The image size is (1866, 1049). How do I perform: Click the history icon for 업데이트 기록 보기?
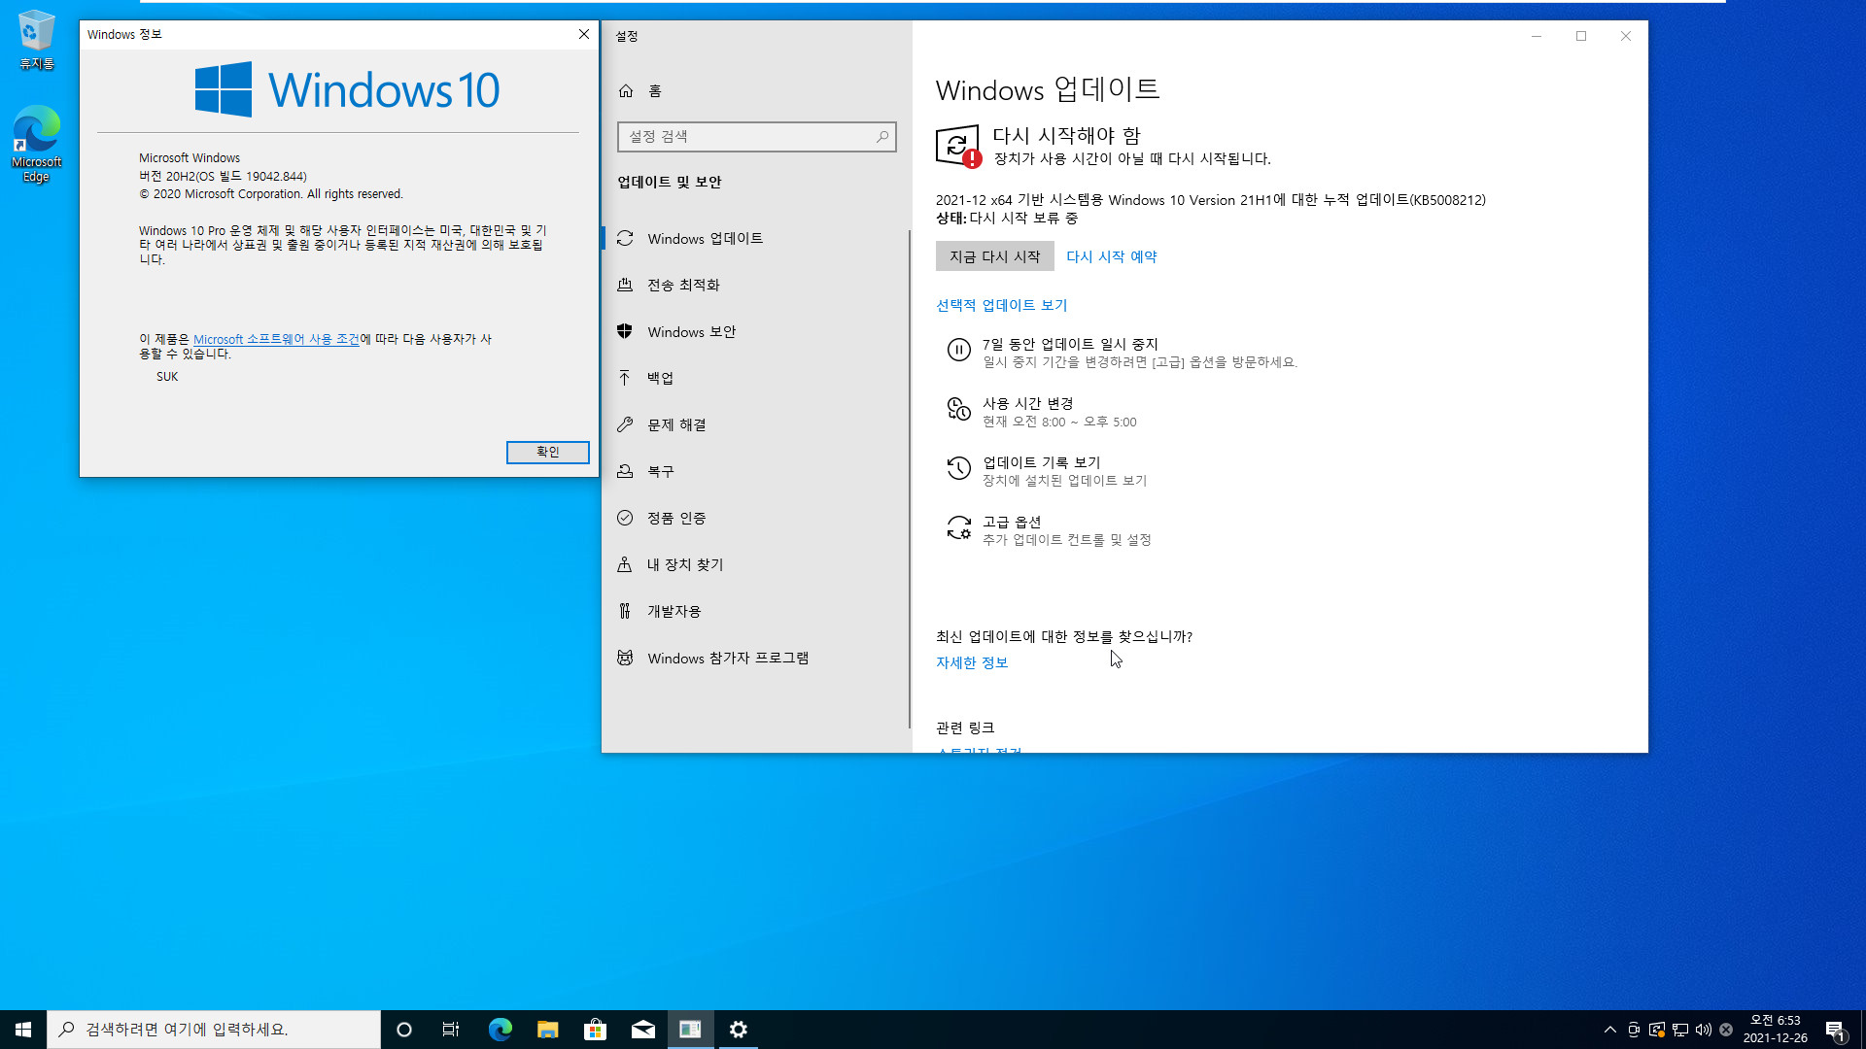(958, 468)
